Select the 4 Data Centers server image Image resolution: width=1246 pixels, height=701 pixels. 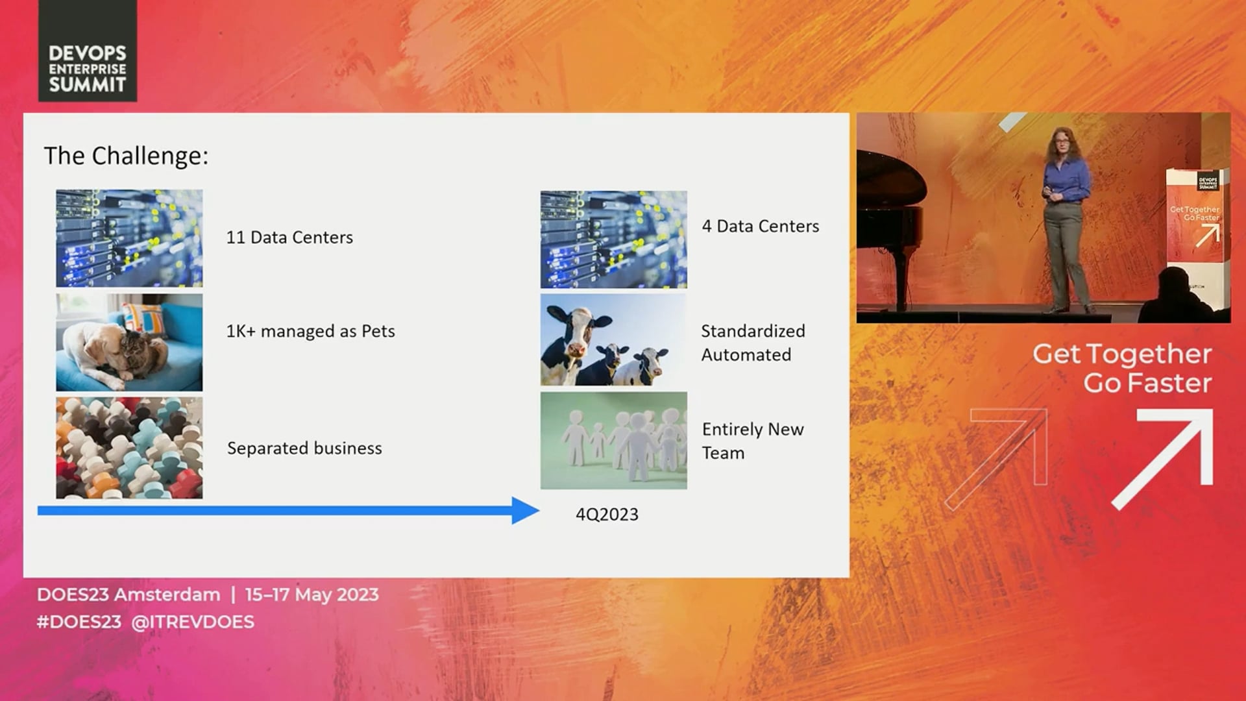coord(614,240)
